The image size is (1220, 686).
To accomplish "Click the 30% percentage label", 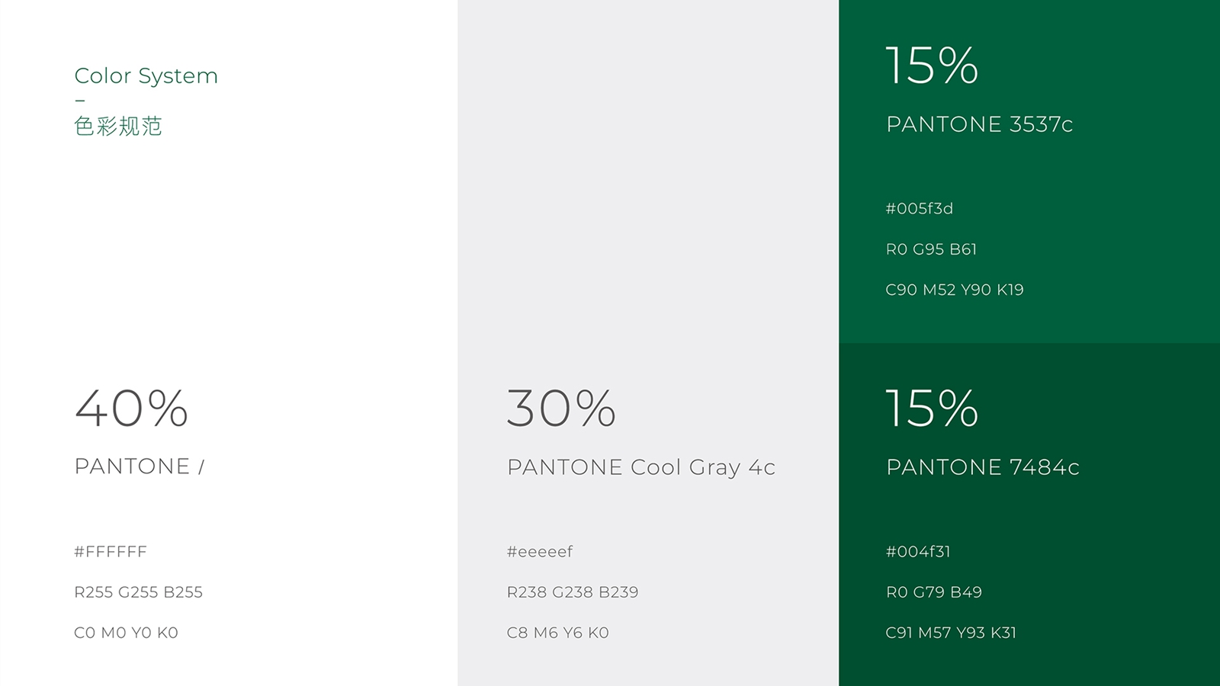I will 561,408.
